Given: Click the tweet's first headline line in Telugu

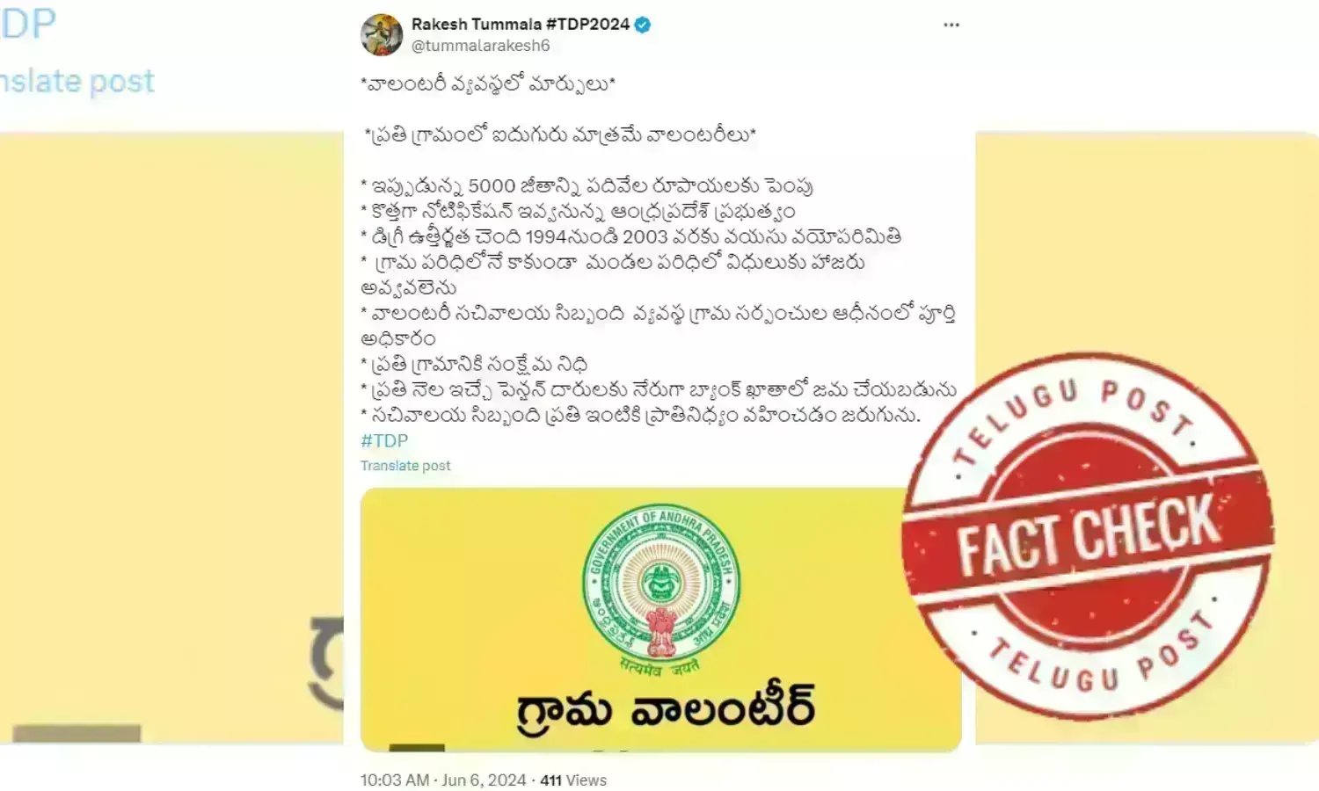Looking at the screenshot, I should pos(488,84).
